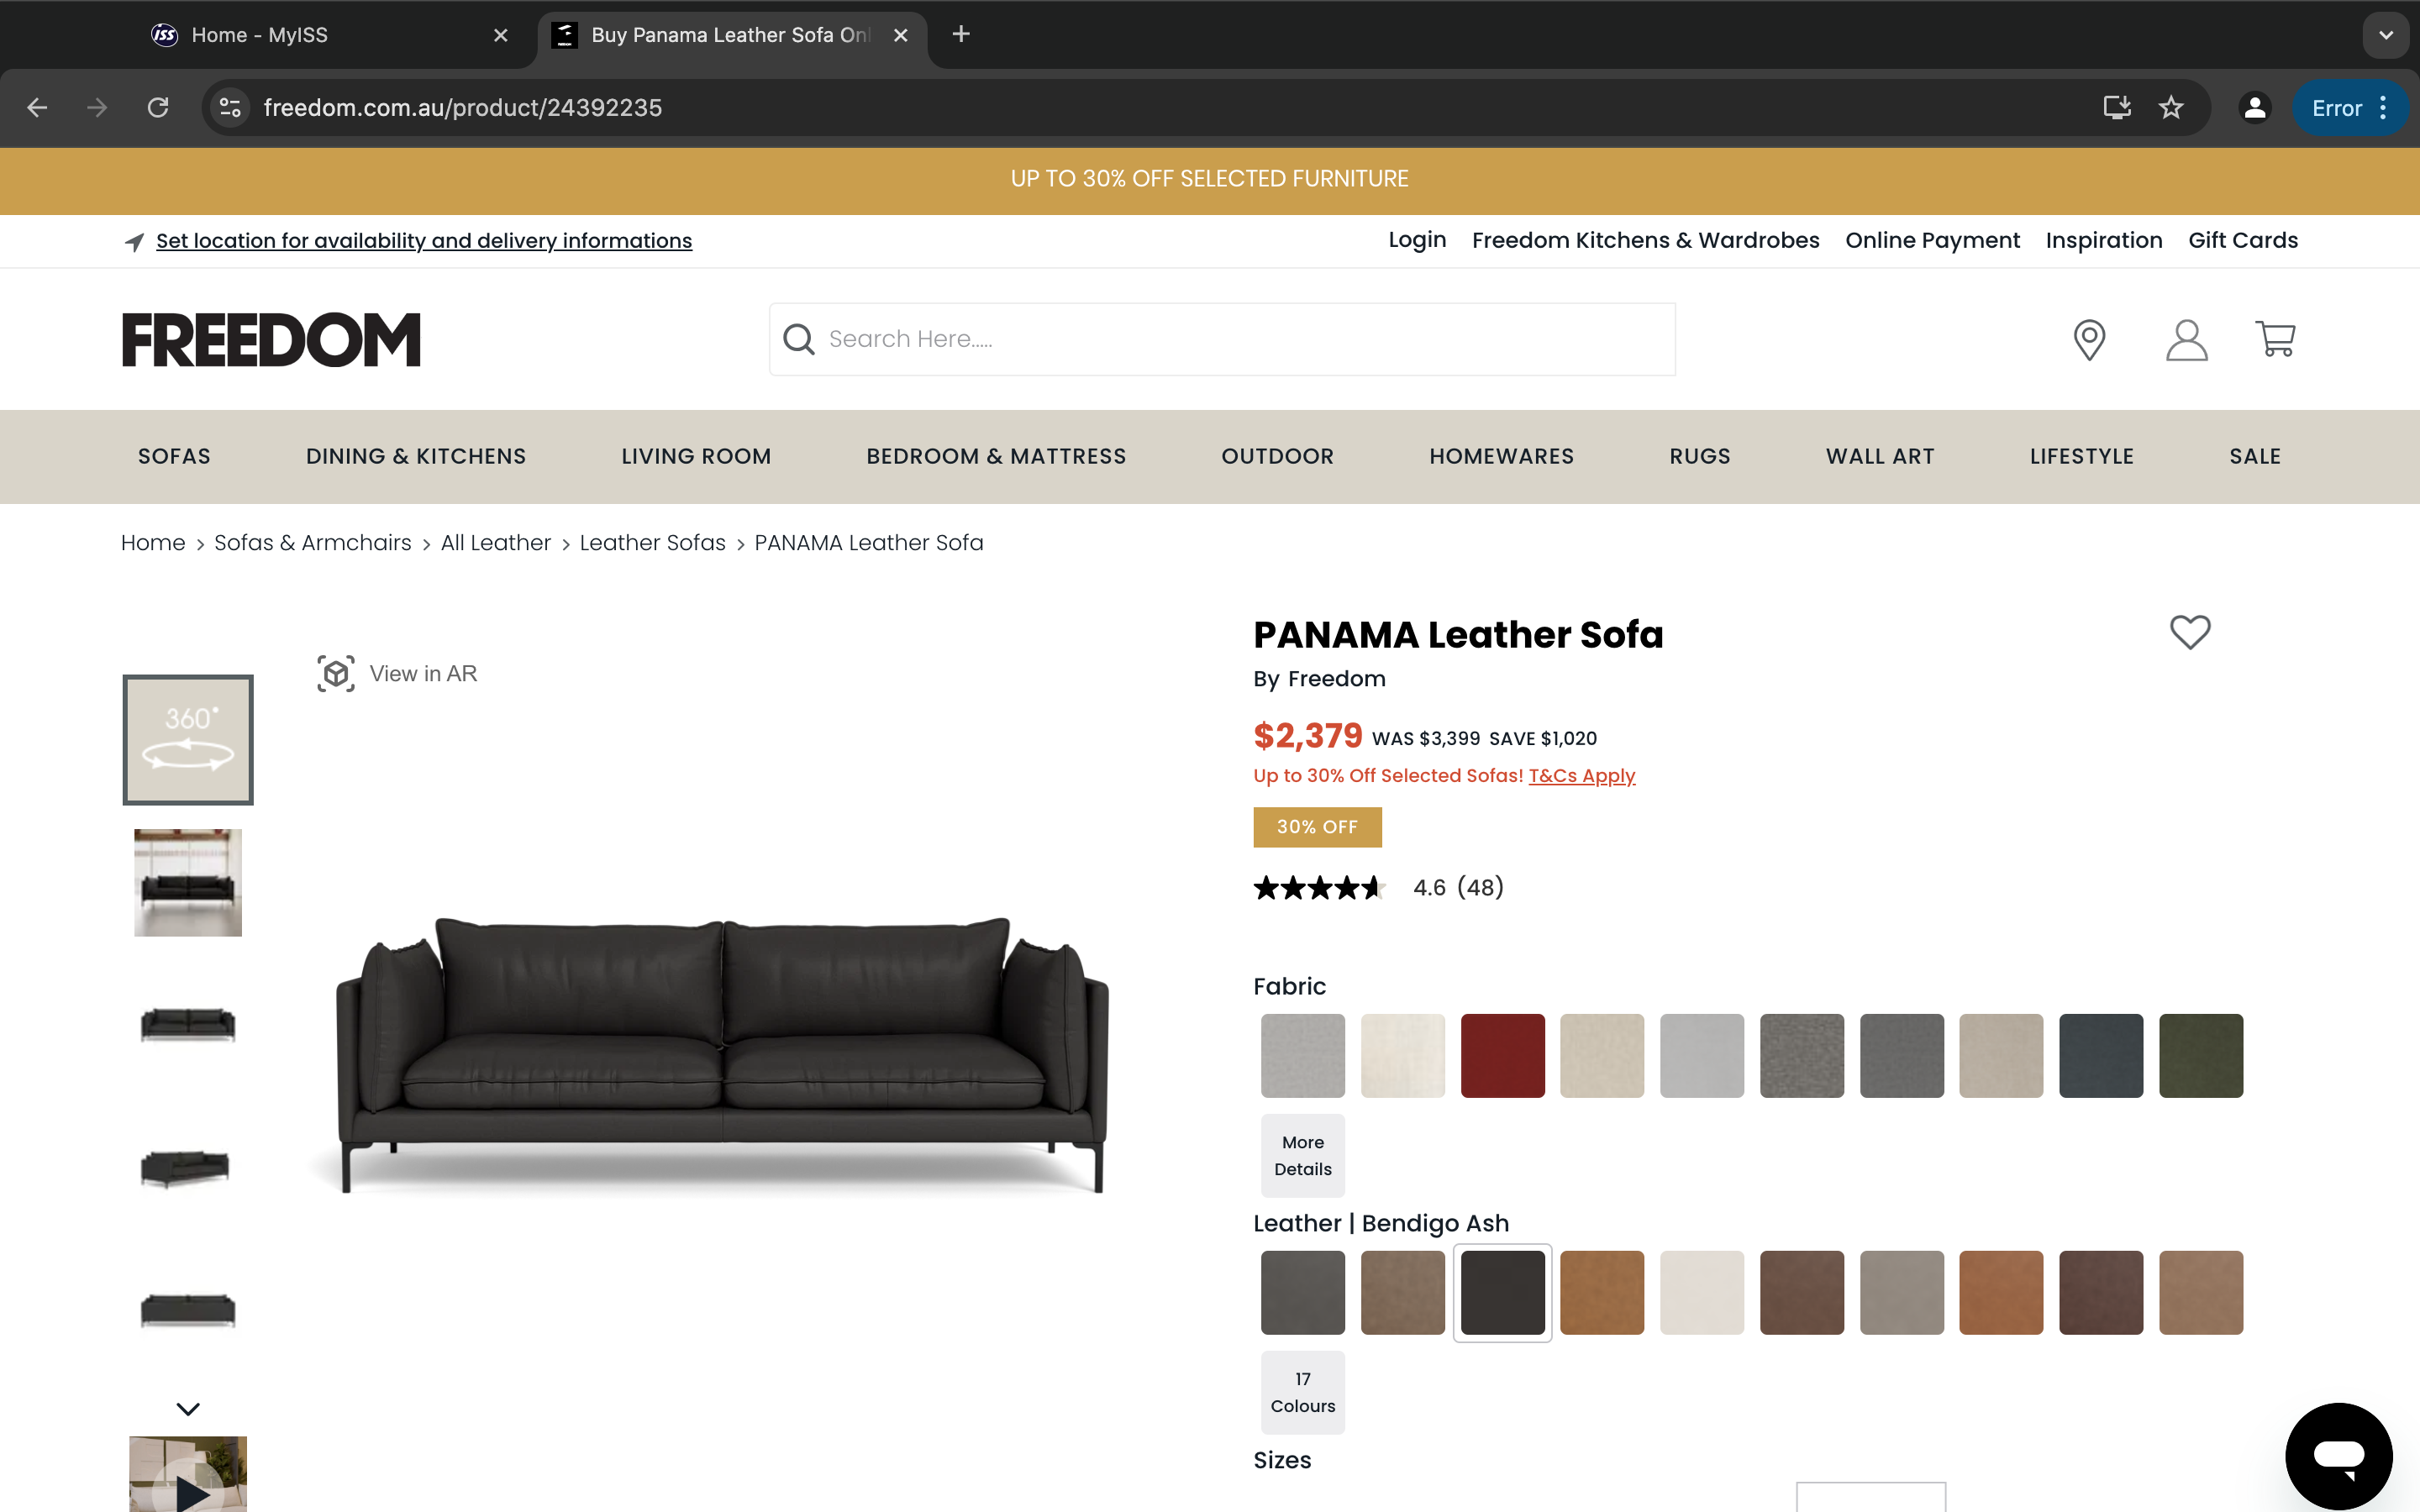
Task: Click the View in AR icon
Action: pos(336,674)
